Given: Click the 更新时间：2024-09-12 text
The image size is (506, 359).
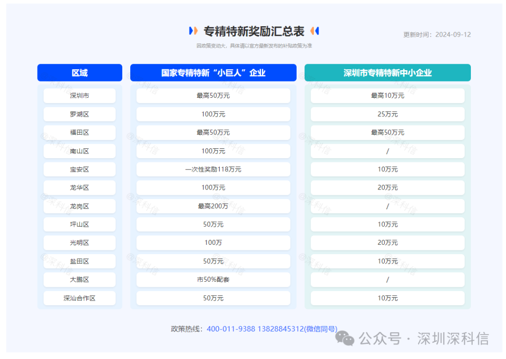Looking at the screenshot, I should tap(437, 35).
